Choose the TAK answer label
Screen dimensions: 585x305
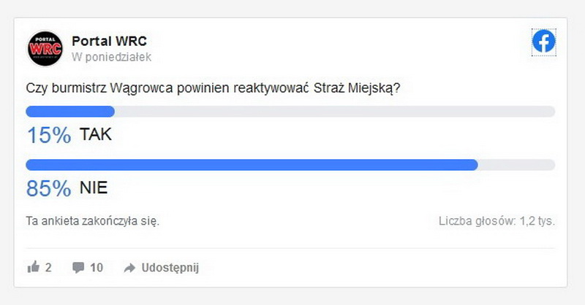pyautogui.click(x=96, y=134)
